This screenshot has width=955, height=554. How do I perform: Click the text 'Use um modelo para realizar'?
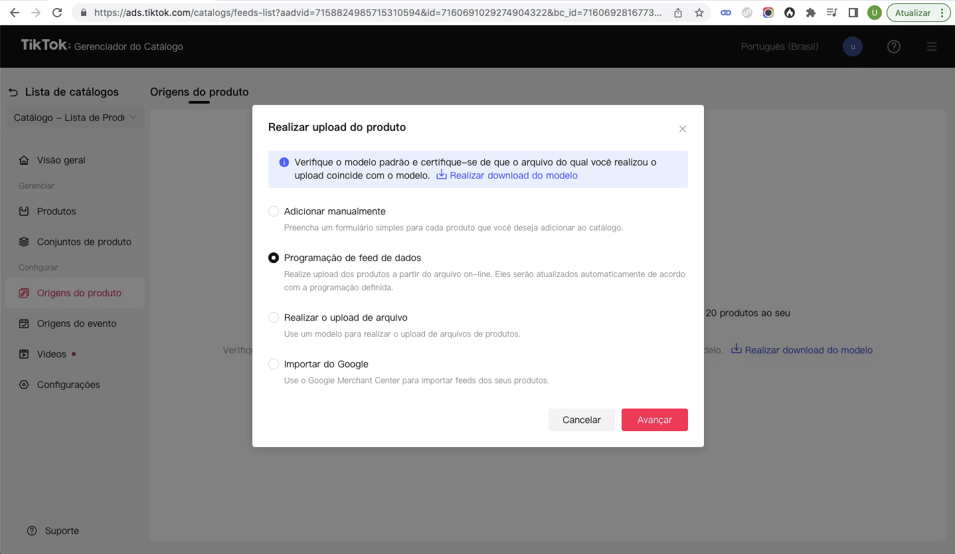pos(402,334)
